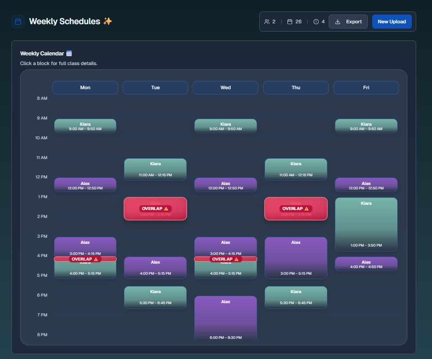Click the OVERLAP warning strip on Monday

[85, 259]
